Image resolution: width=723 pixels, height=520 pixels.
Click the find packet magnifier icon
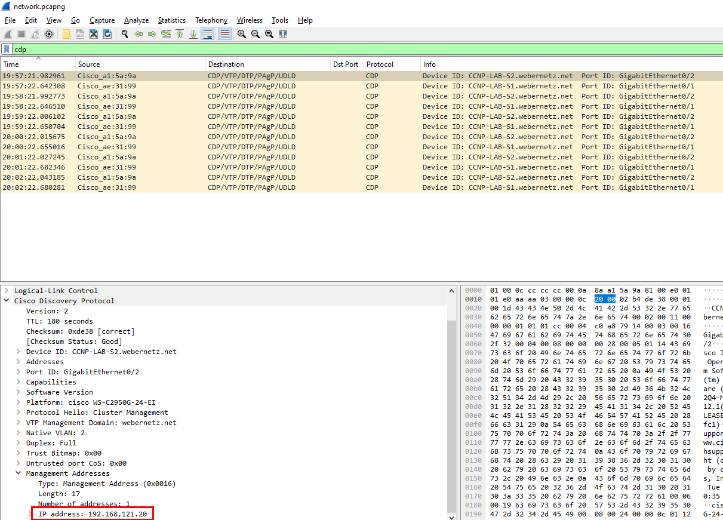coord(125,34)
